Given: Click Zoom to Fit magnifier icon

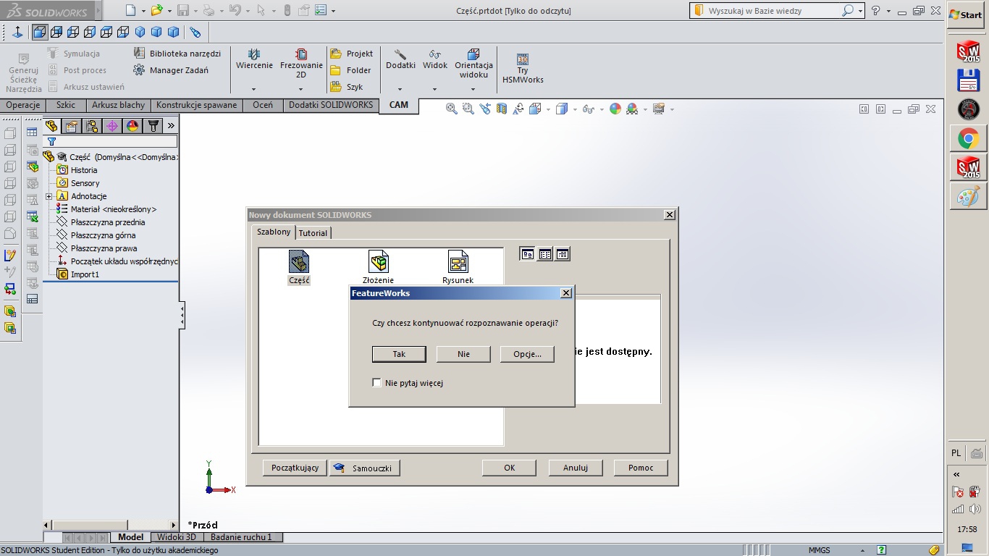Looking at the screenshot, I should pos(452,109).
